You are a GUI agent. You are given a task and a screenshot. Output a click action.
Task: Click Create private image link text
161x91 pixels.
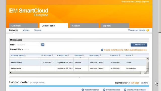click(x=136, y=90)
